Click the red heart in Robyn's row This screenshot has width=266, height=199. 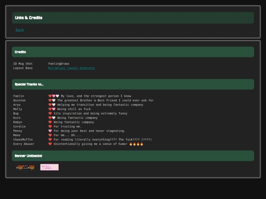[x=50, y=122]
